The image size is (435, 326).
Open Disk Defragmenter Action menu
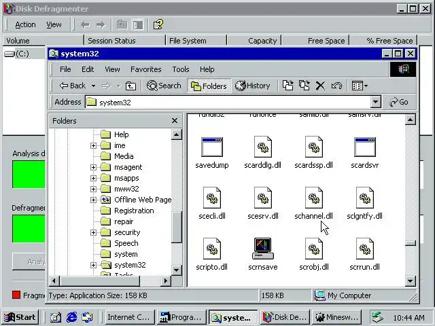pyautogui.click(x=25, y=24)
